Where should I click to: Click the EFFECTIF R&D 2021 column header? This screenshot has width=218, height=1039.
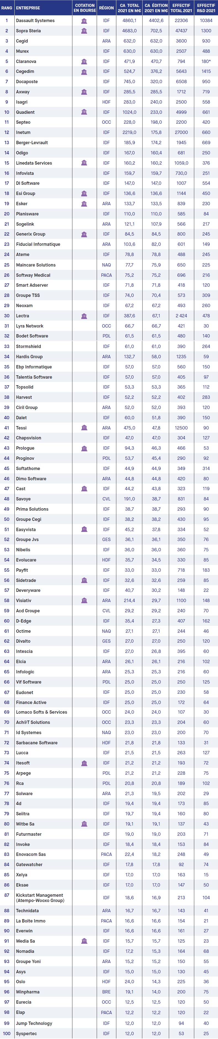tap(206, 8)
